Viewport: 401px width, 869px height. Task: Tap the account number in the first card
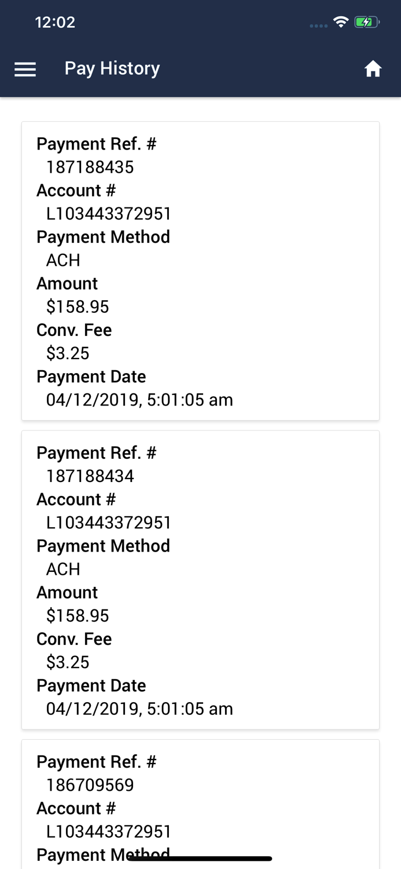[109, 214]
